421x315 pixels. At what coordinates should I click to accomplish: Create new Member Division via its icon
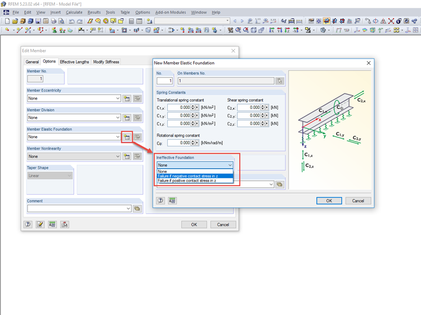pyautogui.click(x=127, y=118)
